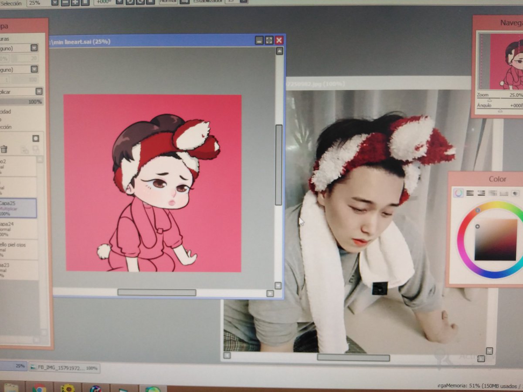Tick the checkbox above the layer trash icon
The width and height of the screenshot is (523, 392).
36,139
